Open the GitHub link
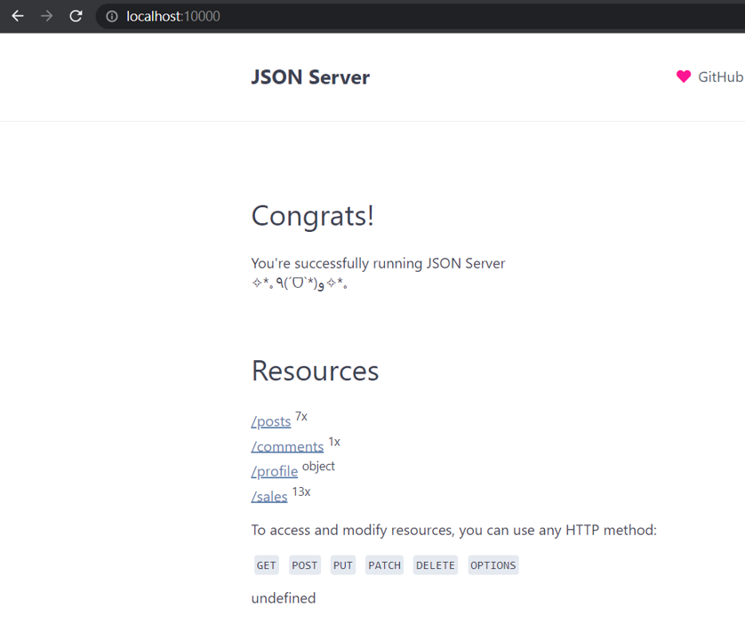745x640 pixels. pyautogui.click(x=720, y=77)
